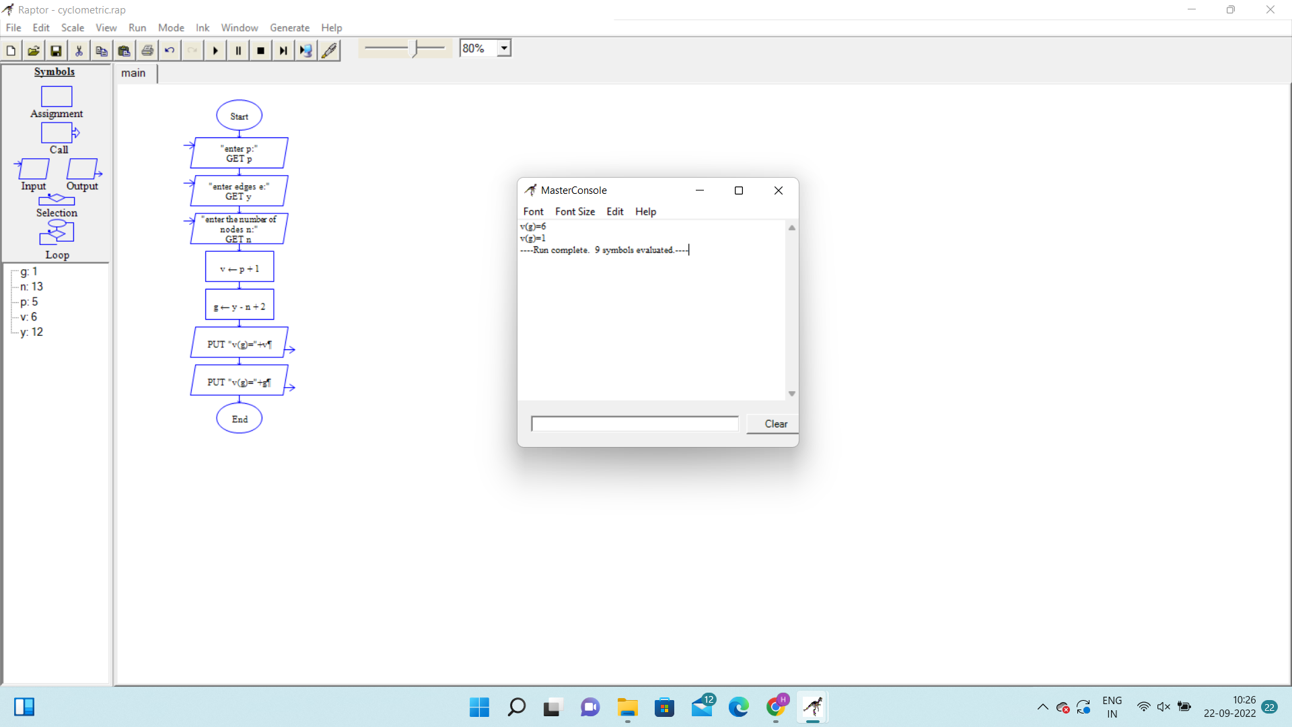Image resolution: width=1292 pixels, height=727 pixels.
Task: Click the Step to Next Shape icon
Action: 283,50
